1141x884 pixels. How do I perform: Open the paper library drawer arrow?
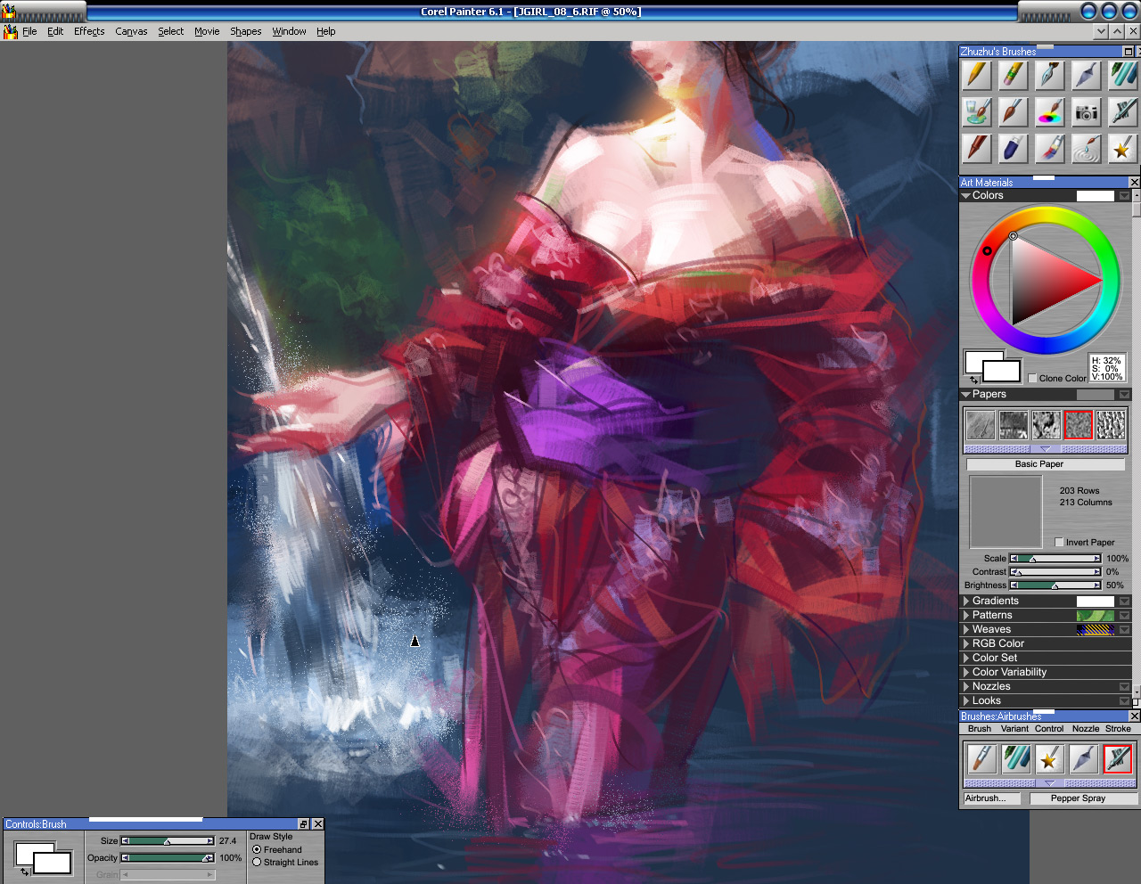click(1046, 449)
